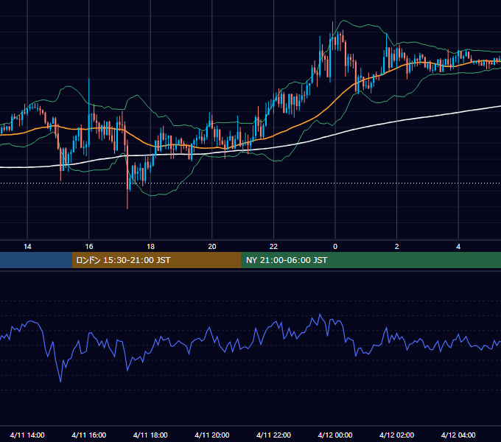Click the 4/12 04:00 date label
The width and height of the screenshot is (501, 442).
[x=458, y=435]
